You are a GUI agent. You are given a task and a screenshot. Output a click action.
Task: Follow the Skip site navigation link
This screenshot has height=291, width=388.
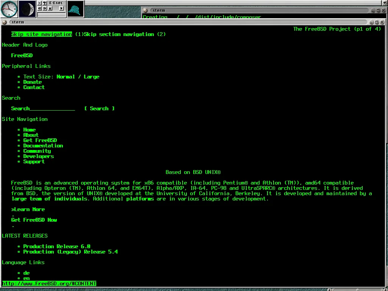point(41,34)
